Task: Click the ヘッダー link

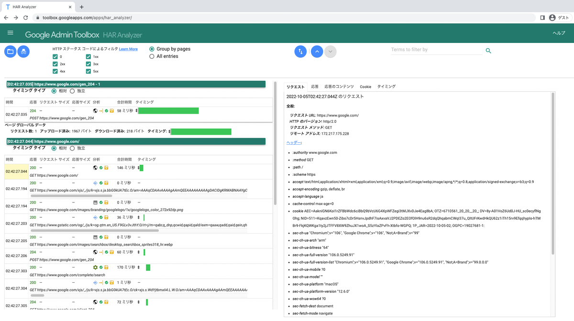Action: (x=294, y=143)
